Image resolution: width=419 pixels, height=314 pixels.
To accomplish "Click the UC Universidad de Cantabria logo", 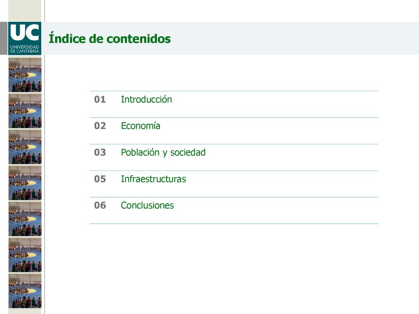I will tap(25, 38).
